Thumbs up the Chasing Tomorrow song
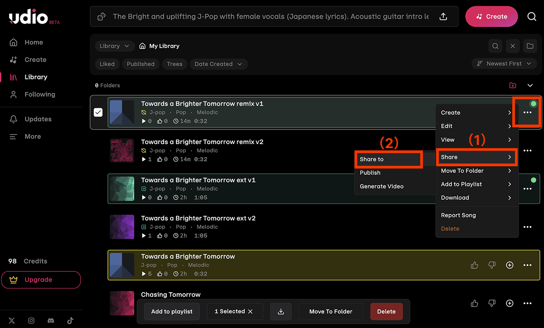544x328 pixels. [475, 303]
